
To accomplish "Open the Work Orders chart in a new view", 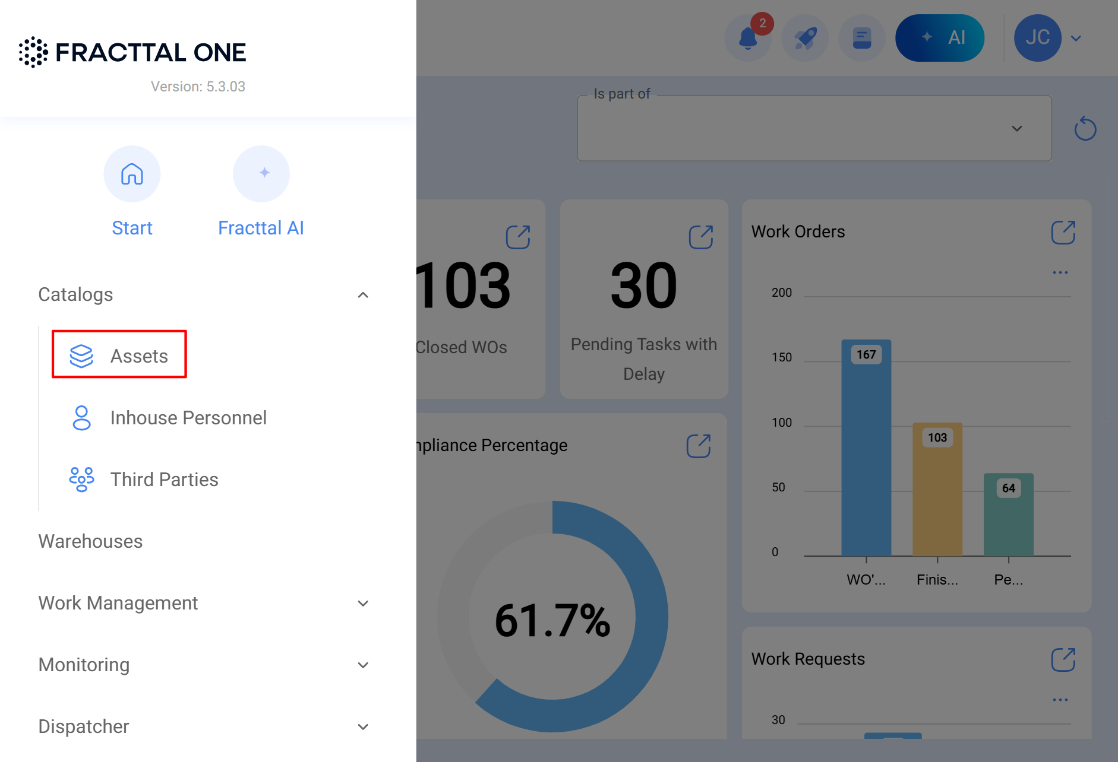I will (1063, 232).
